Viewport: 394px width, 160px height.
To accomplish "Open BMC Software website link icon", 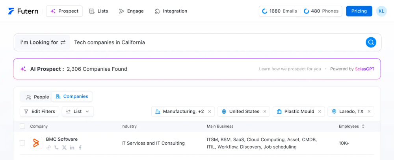I will coord(48,147).
